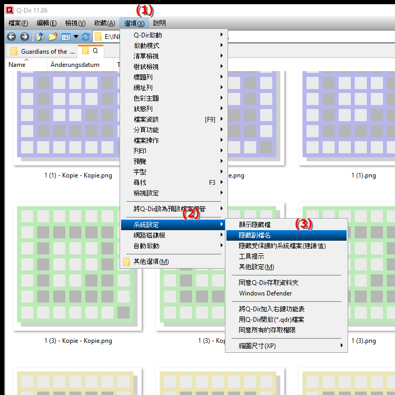Expand the 啟動模式 submenu
This screenshot has height=395, width=395.
174,46
